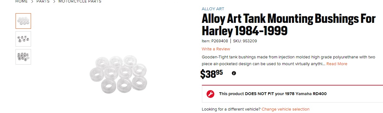This screenshot has width=383, height=113.
Task: Click the Item P269408 number
Action: click(x=215, y=41)
